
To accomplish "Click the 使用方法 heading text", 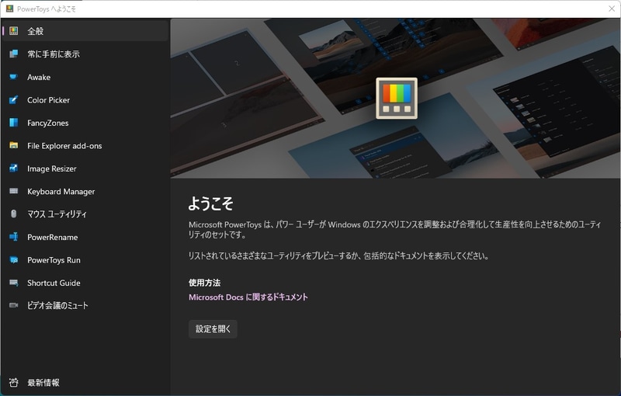I will [x=204, y=283].
